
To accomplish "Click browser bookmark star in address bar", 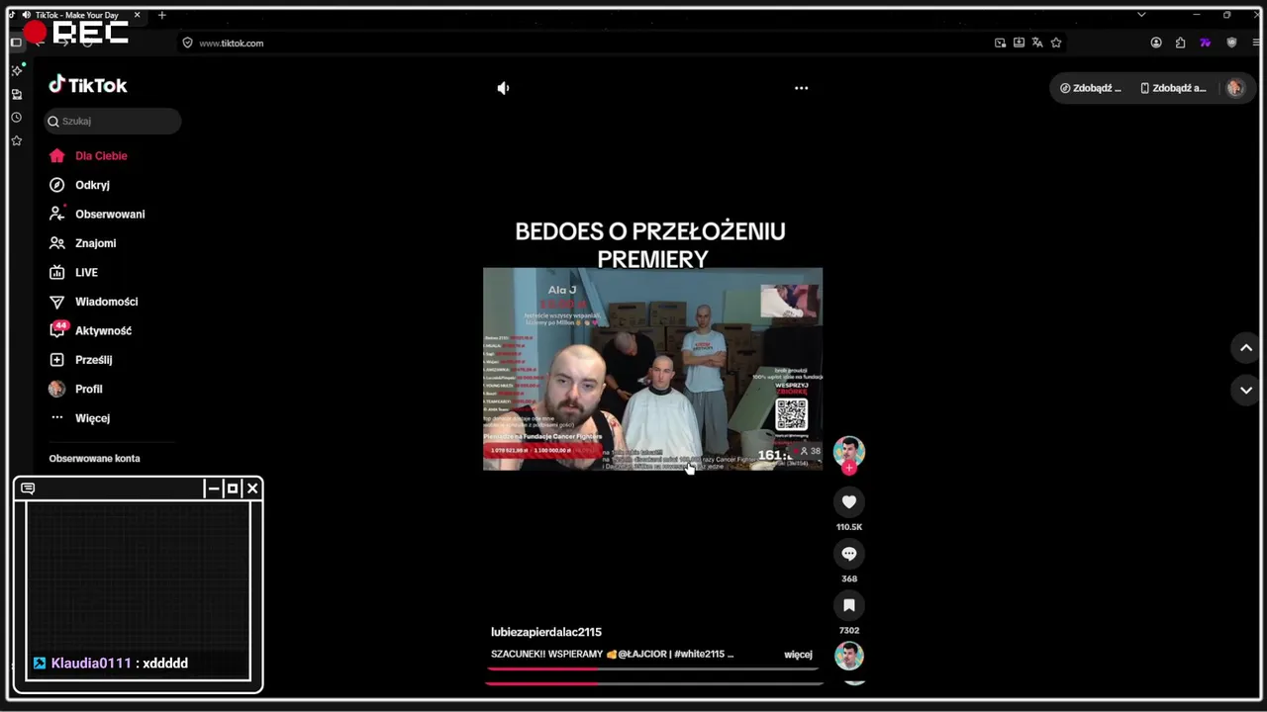I will point(1056,43).
